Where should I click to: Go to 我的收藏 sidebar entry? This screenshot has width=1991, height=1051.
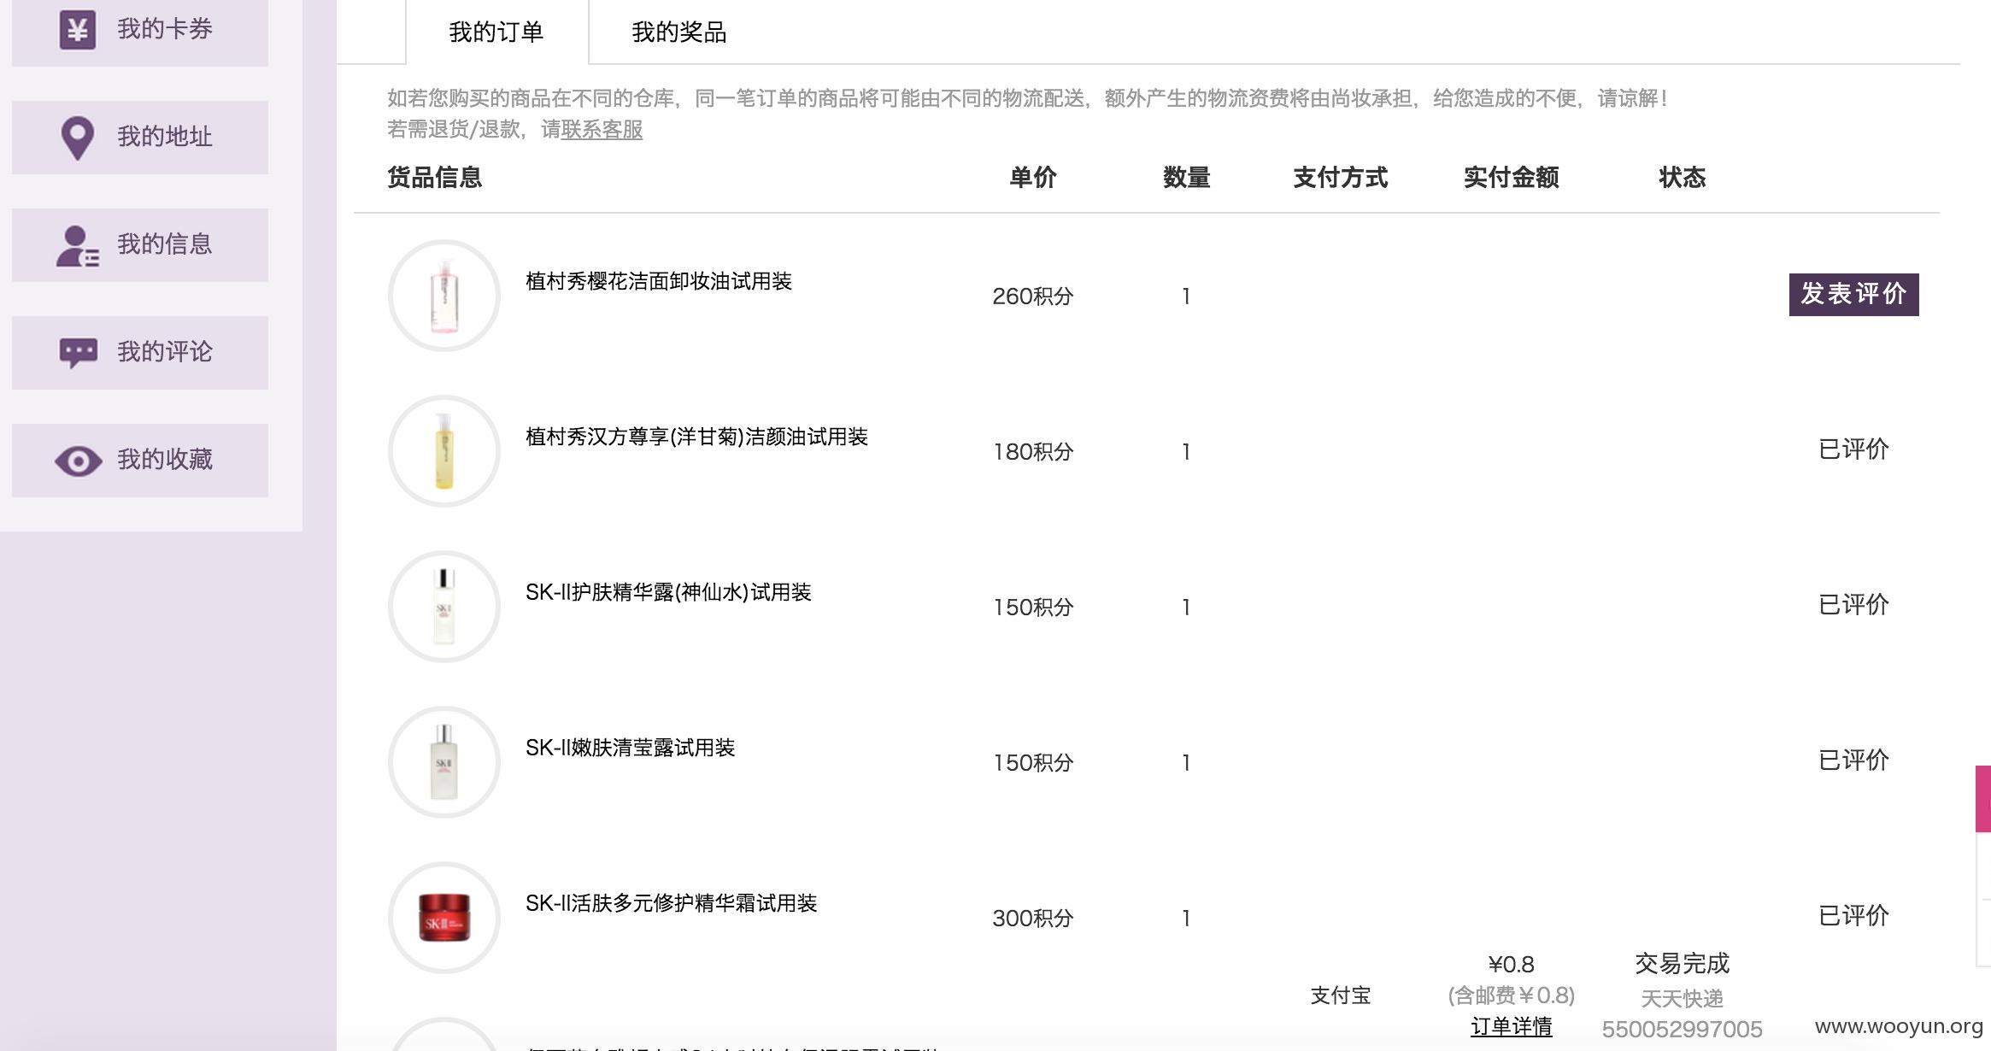[140, 461]
